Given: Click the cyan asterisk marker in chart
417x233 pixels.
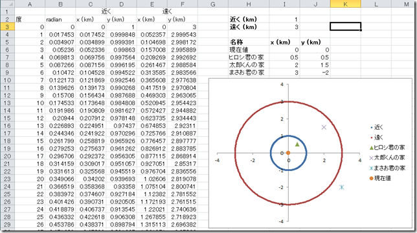Looking at the screenshot, I should pos(342,187).
